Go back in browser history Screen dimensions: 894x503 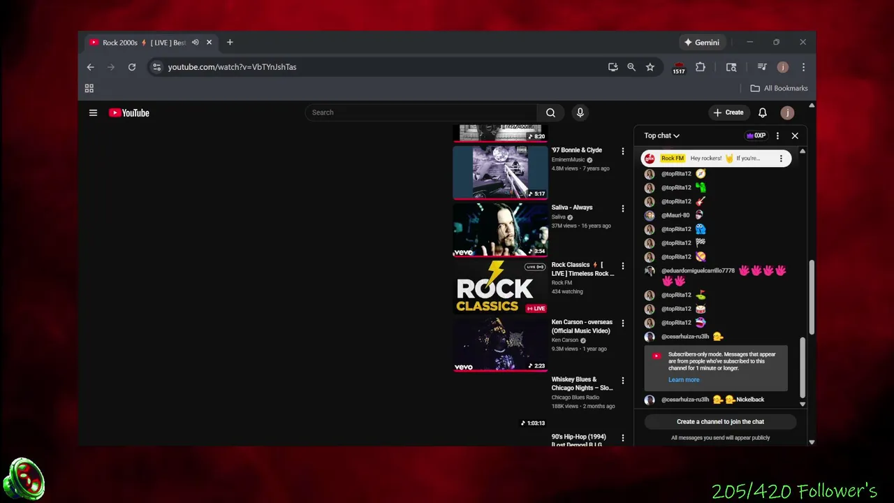pos(90,67)
